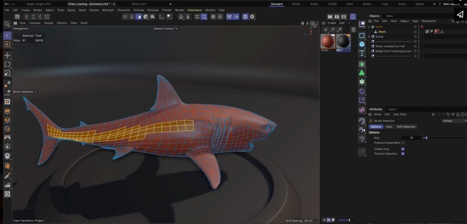
Task: Click the Render View clapperboard icon
Action: click(x=330, y=17)
